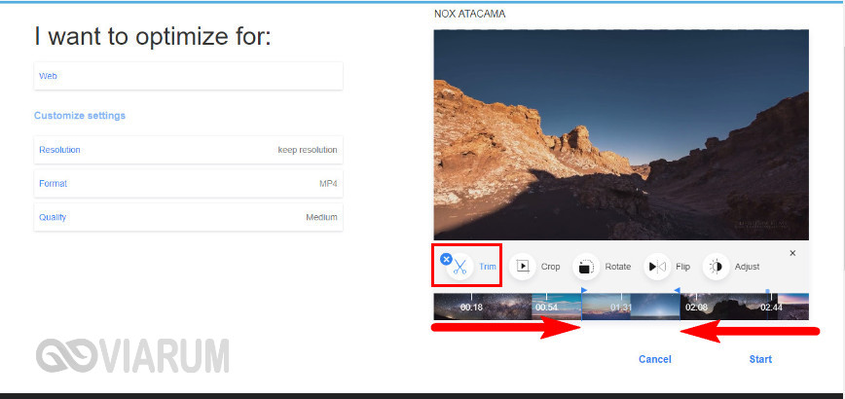Expand the Format MP4 setting

coord(188,183)
